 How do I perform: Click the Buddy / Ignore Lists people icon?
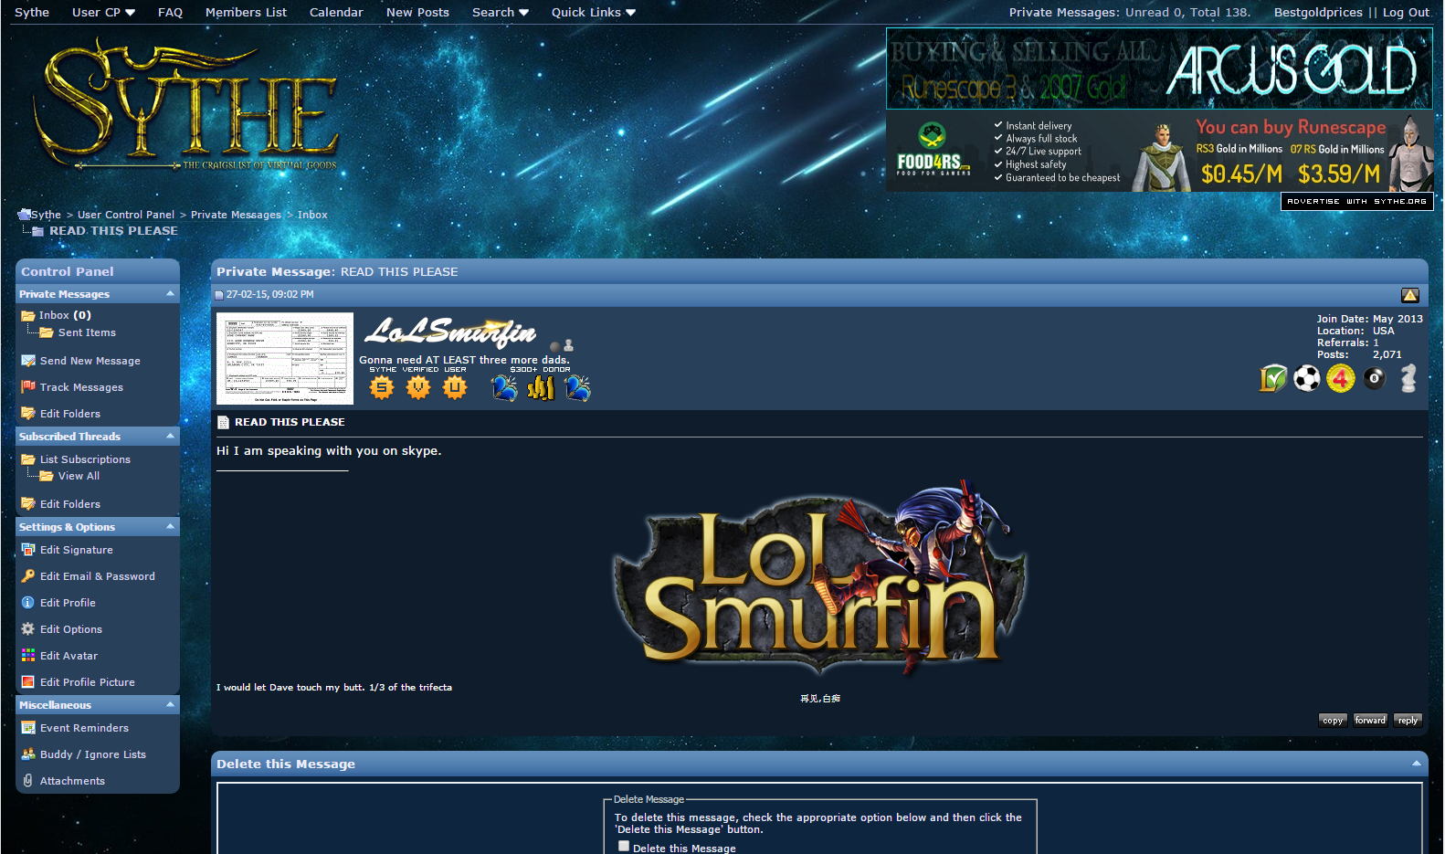(x=28, y=754)
